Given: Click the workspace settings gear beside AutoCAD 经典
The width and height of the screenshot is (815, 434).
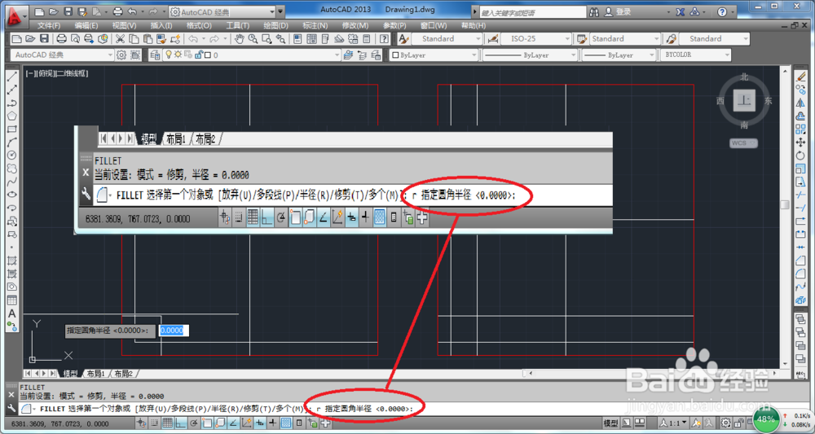Looking at the screenshot, I should tap(121, 55).
